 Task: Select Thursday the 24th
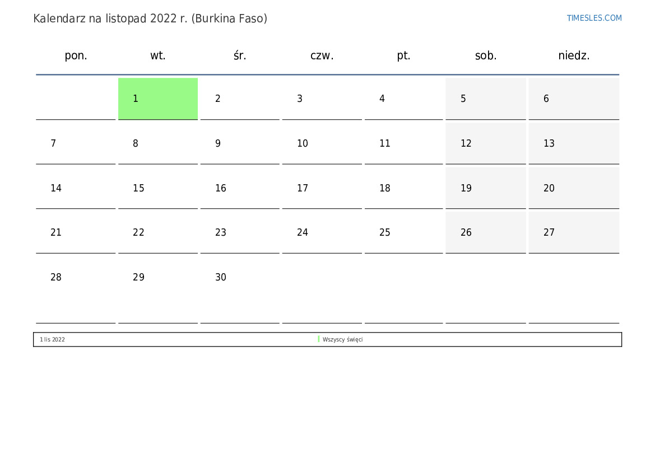pyautogui.click(x=322, y=232)
